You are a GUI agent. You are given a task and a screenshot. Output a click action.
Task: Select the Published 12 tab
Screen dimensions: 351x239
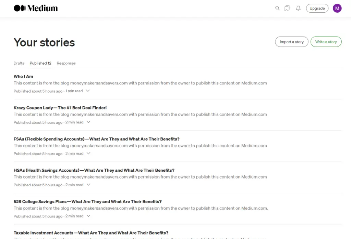coord(40,63)
